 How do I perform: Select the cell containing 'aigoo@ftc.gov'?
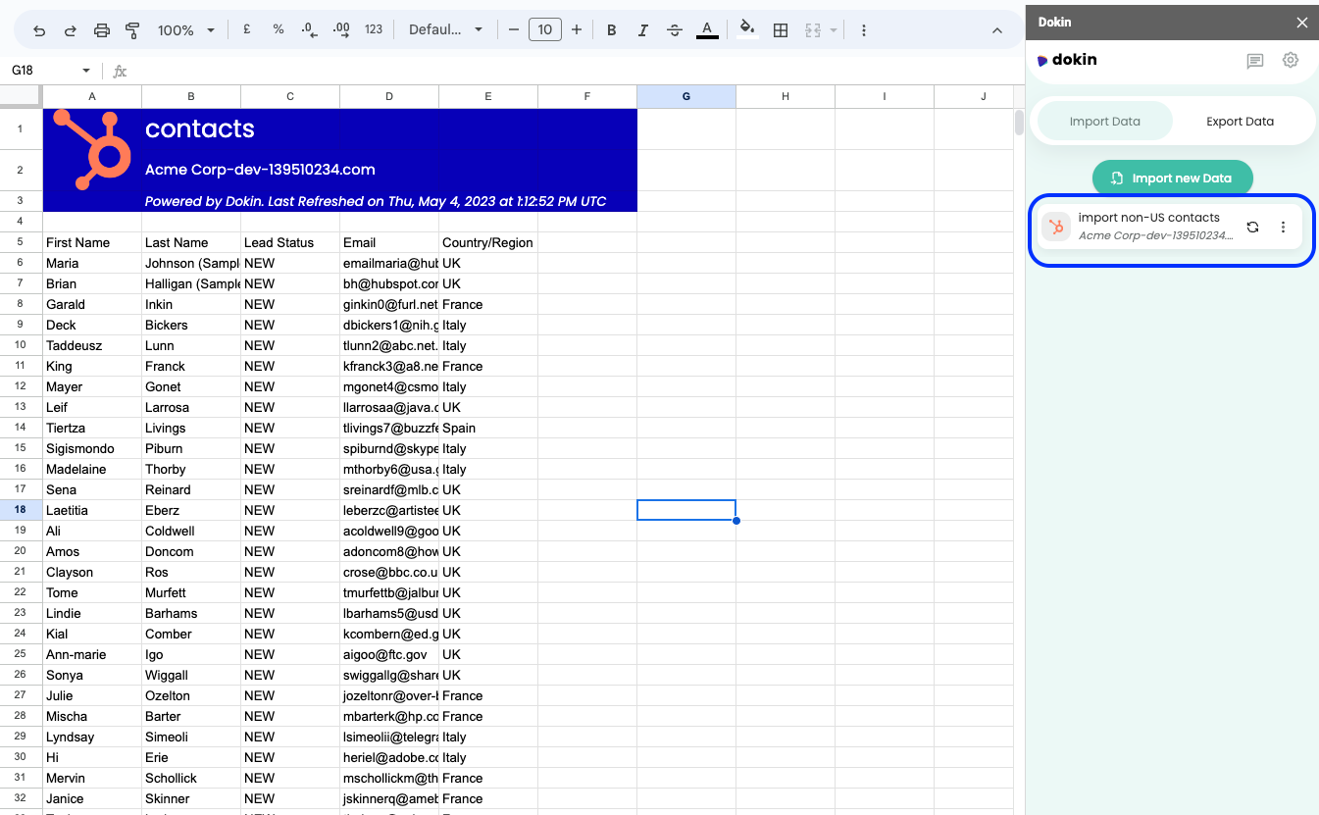pos(389,654)
